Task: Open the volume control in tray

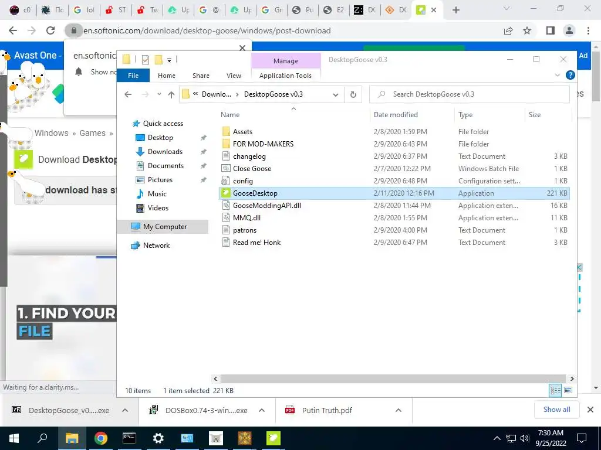Action: point(525,438)
